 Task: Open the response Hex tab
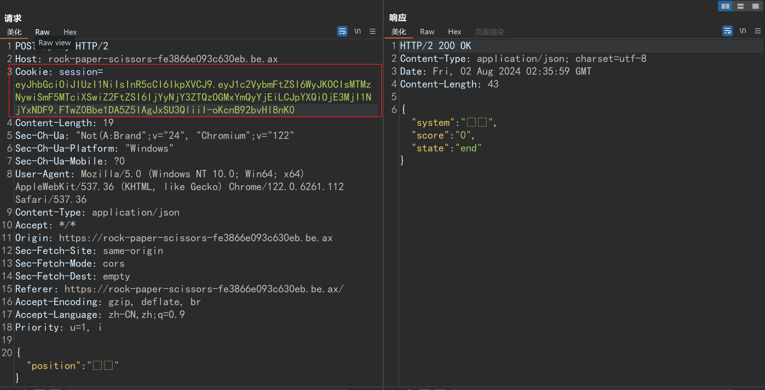click(x=455, y=32)
